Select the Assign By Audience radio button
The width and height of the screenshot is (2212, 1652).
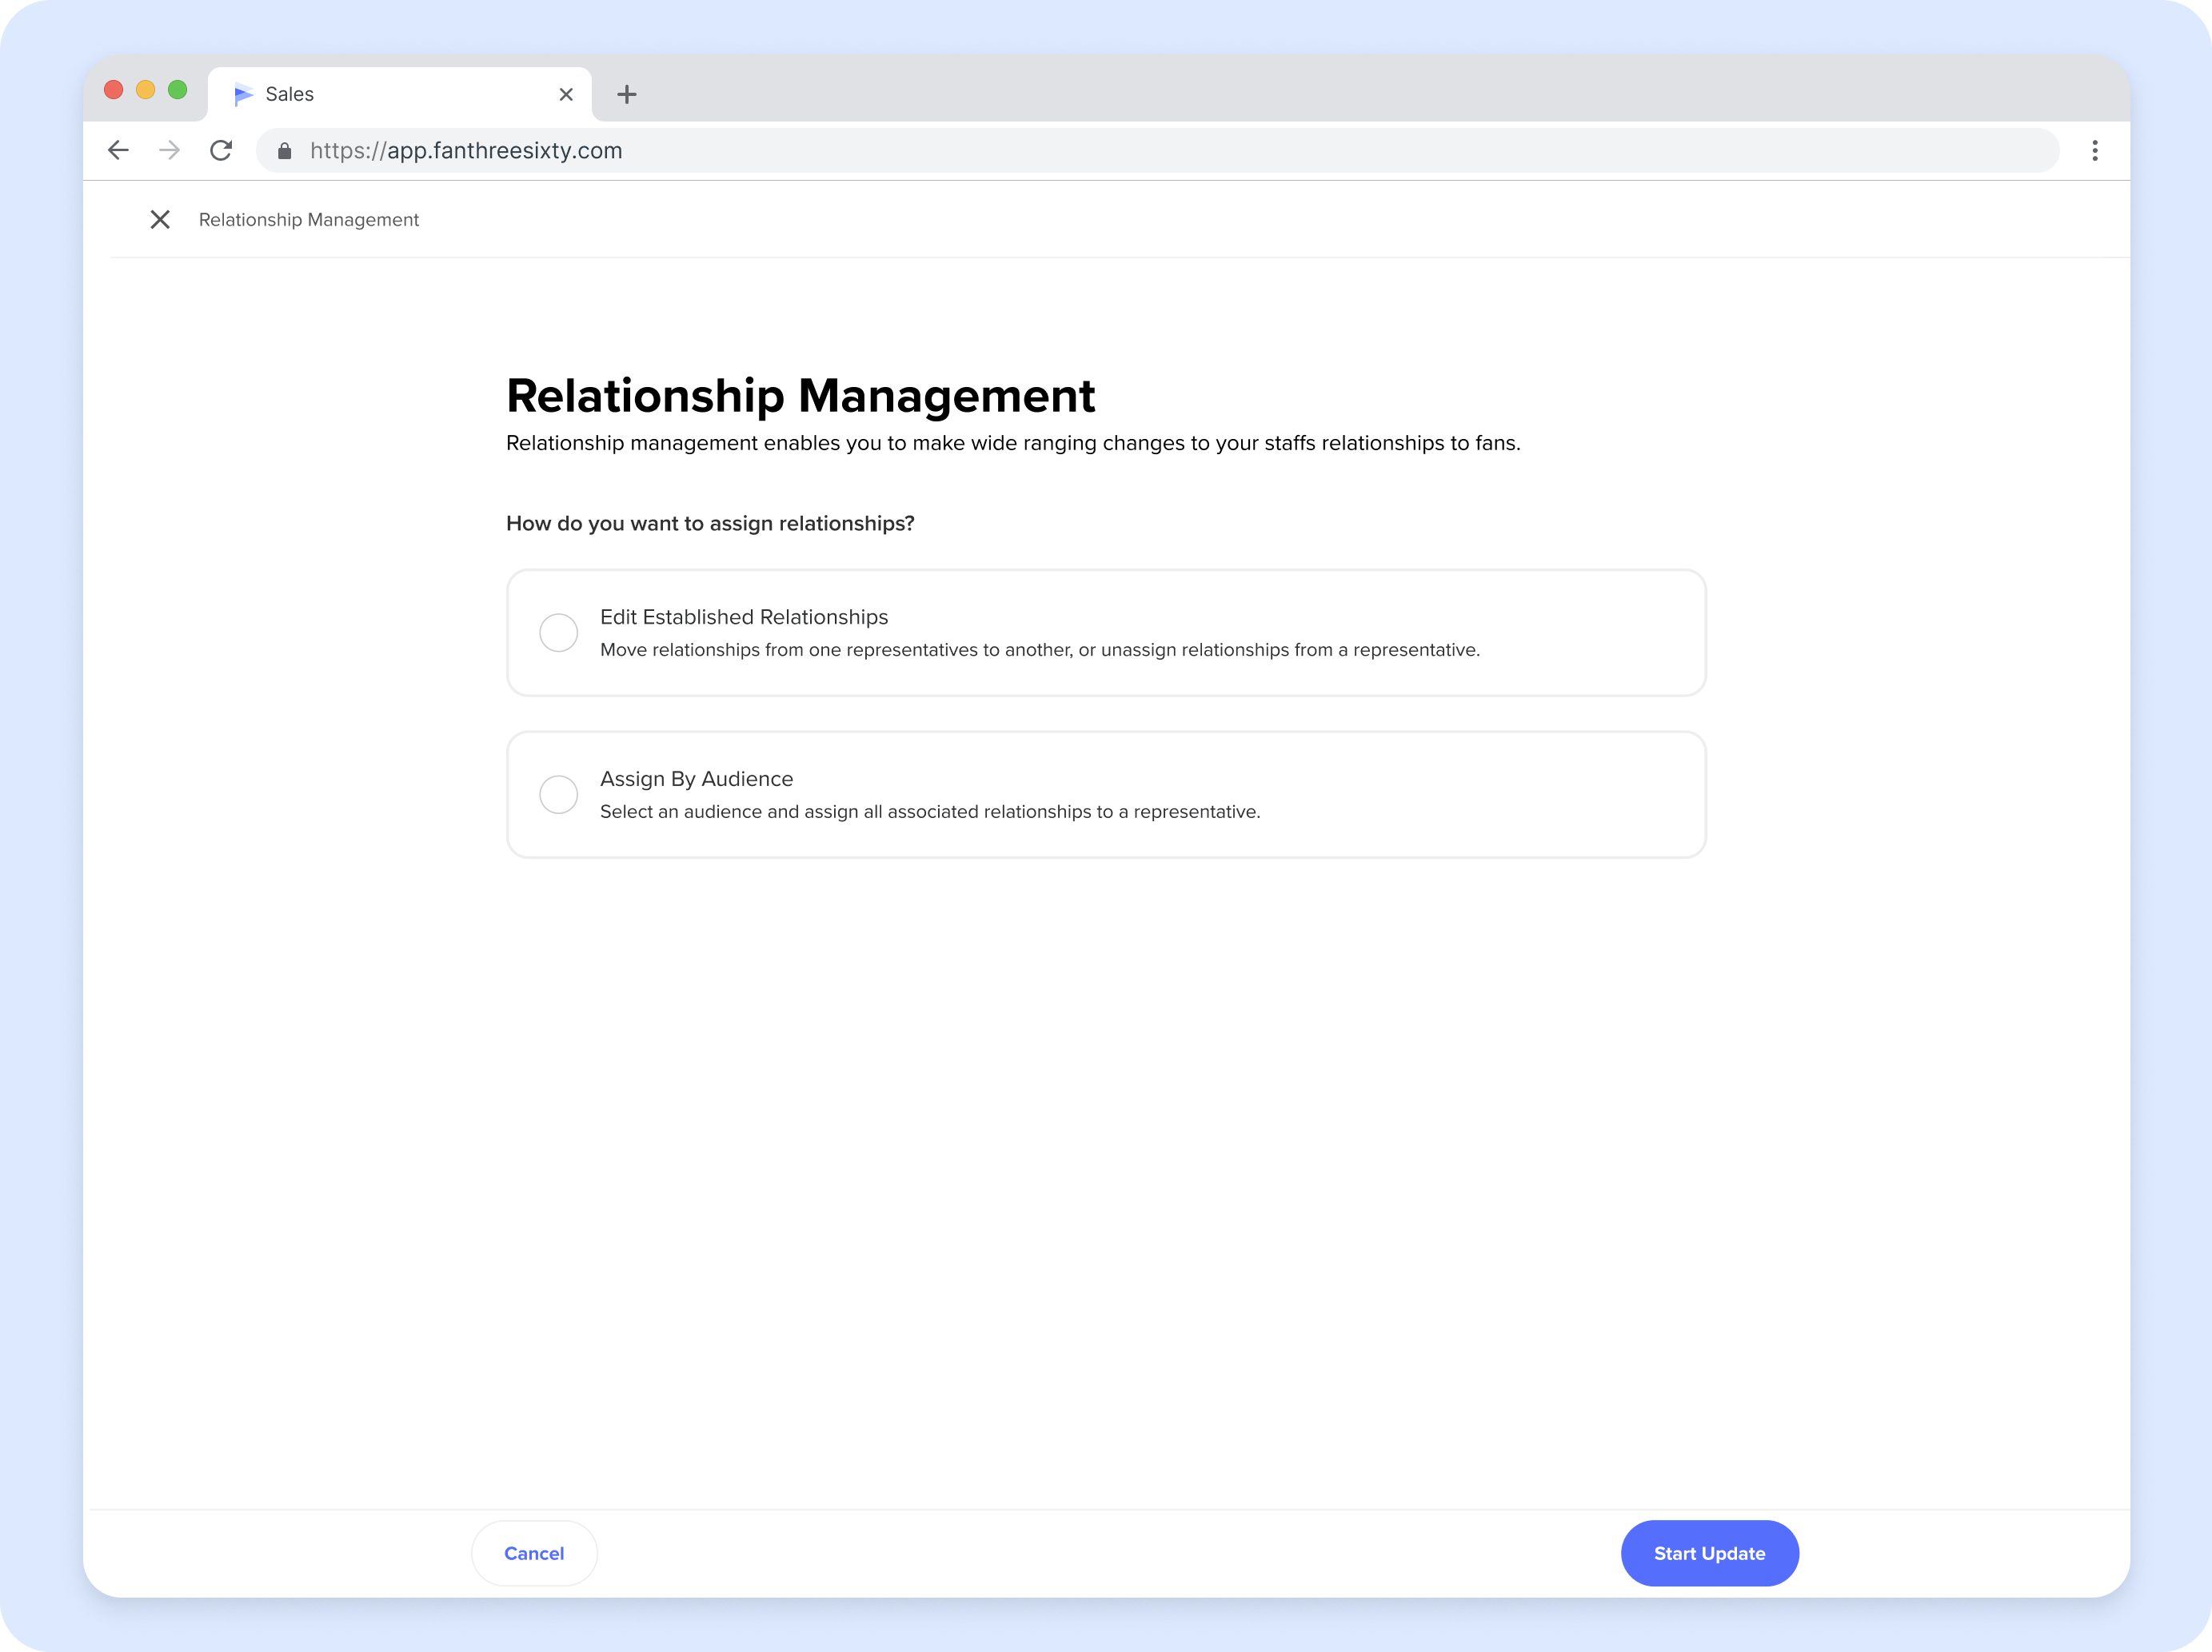(559, 794)
